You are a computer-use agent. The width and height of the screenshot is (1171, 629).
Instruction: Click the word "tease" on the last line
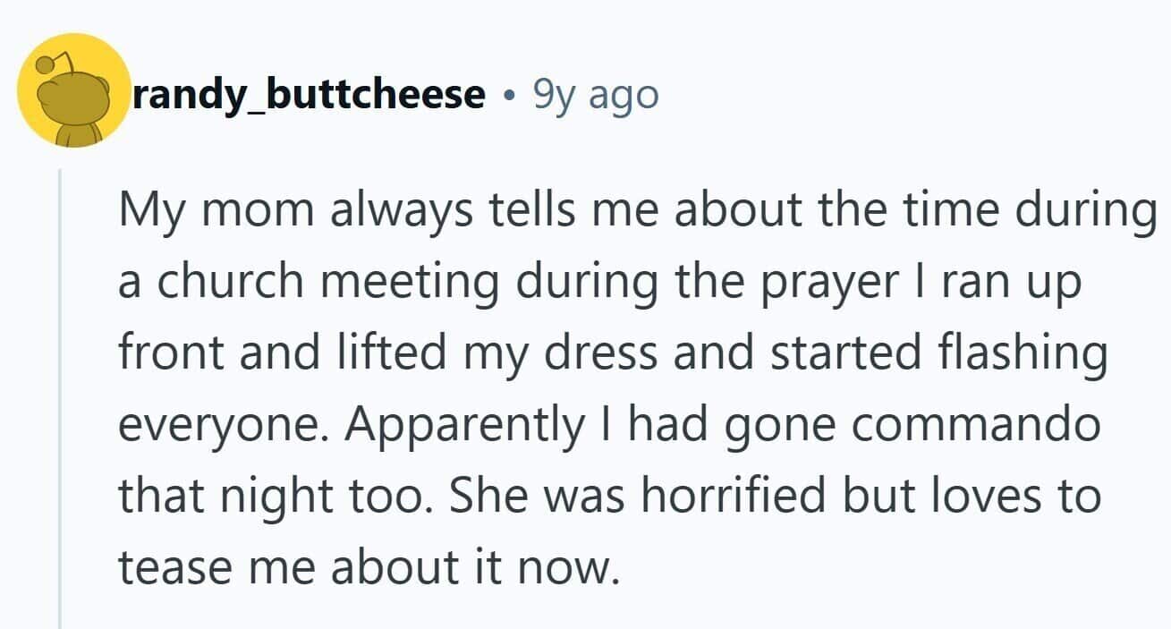[x=166, y=567]
